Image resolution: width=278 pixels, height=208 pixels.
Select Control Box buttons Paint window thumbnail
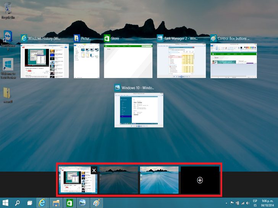(233, 61)
